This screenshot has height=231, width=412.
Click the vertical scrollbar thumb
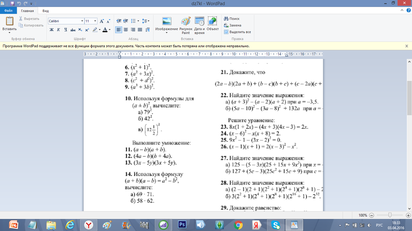point(409,98)
